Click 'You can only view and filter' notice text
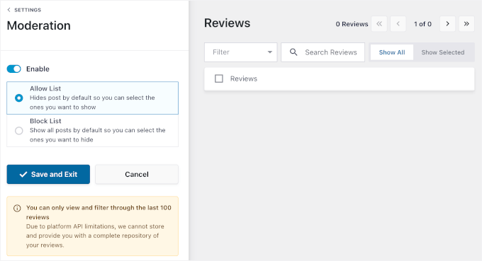 (99, 212)
